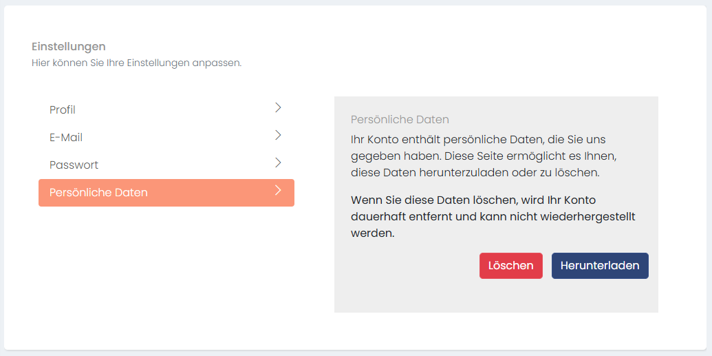Click the arrow icon on Passwort row
The image size is (712, 356).
pyautogui.click(x=278, y=163)
